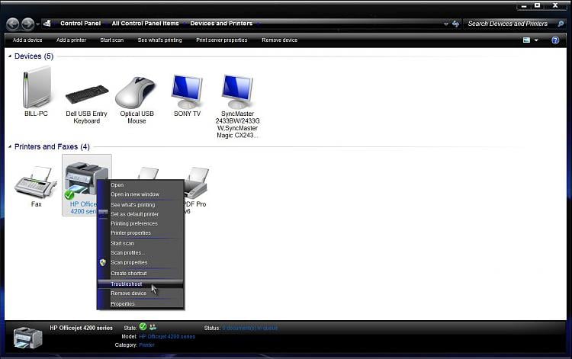Click the Forward navigation arrow
Screen dimensions: 572x359
coord(27,24)
